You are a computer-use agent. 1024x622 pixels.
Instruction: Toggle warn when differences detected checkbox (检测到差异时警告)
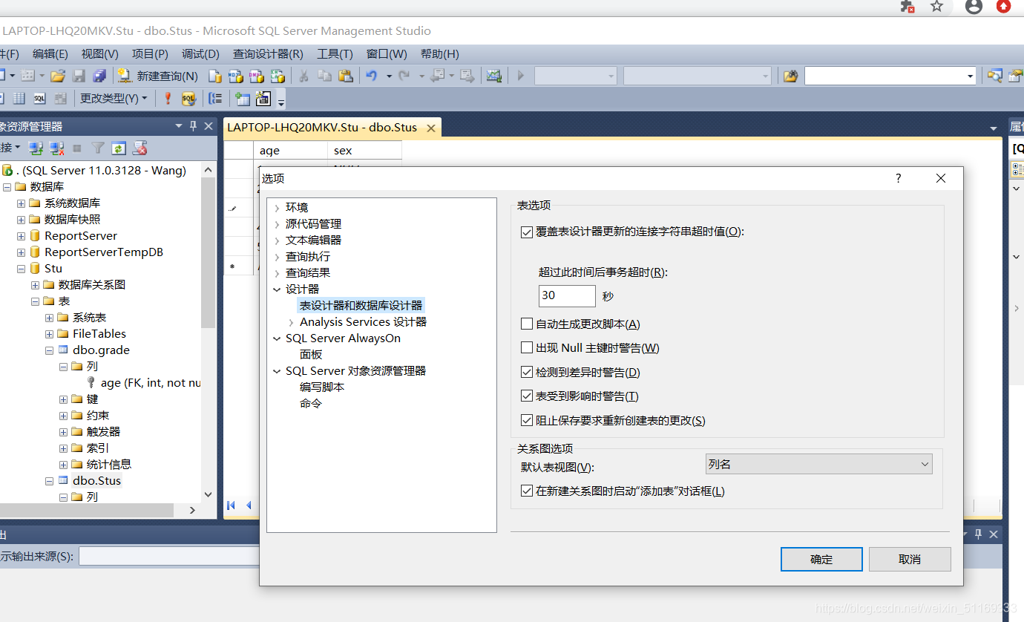click(527, 372)
